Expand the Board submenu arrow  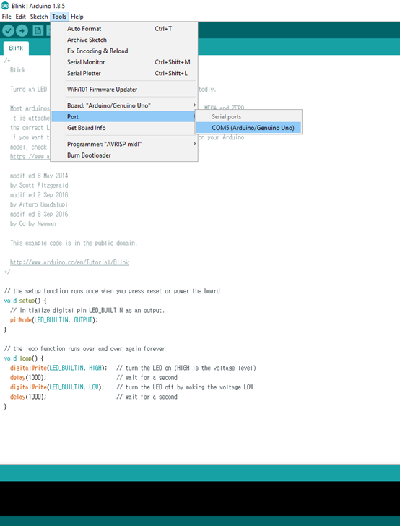tap(194, 105)
